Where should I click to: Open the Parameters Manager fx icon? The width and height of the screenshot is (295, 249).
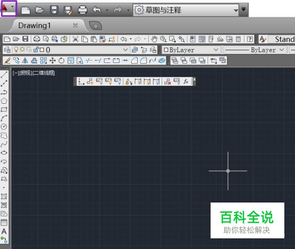[x=186, y=81]
